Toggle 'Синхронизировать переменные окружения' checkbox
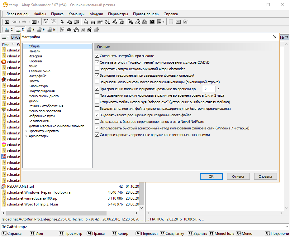Viewport: 290px width, 237px height. [x=97, y=135]
